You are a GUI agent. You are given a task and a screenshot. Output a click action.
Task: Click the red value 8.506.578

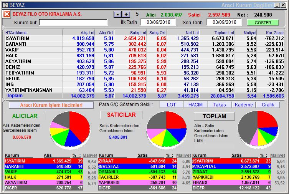point(22,137)
